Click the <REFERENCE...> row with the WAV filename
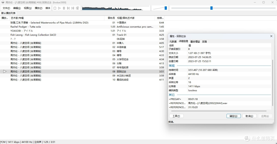Screen dimensions: 277x144 [x=220, y=103]
